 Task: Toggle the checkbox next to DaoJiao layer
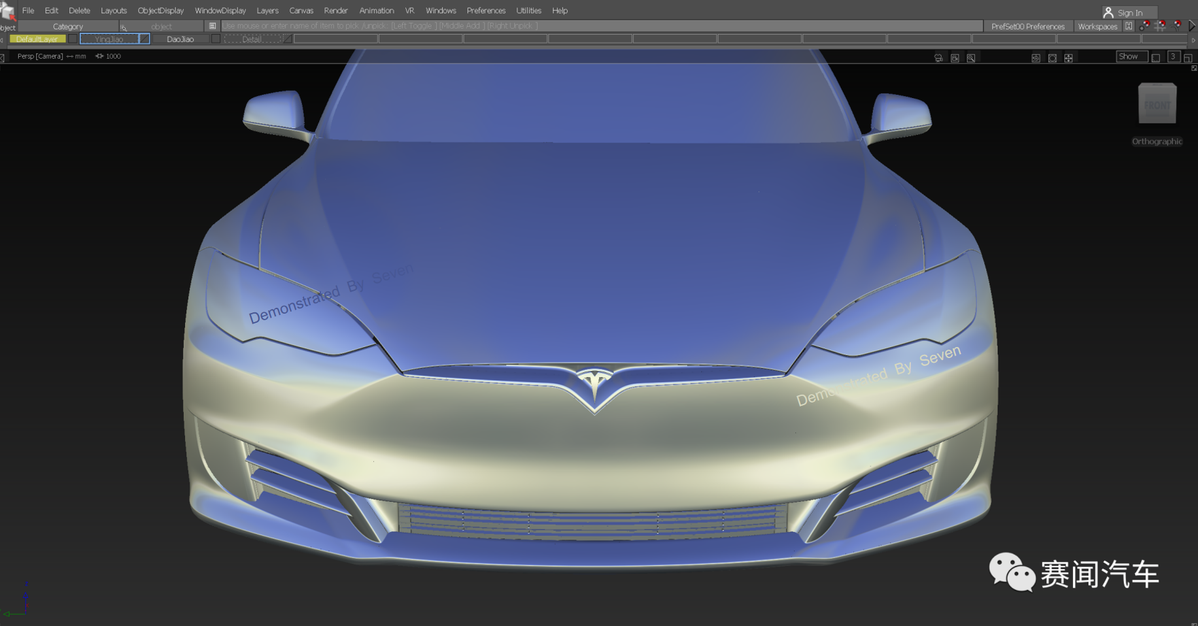click(216, 39)
